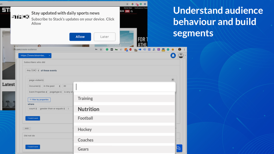
Task: Open the user account avatar menu
Action: (x=181, y=56)
